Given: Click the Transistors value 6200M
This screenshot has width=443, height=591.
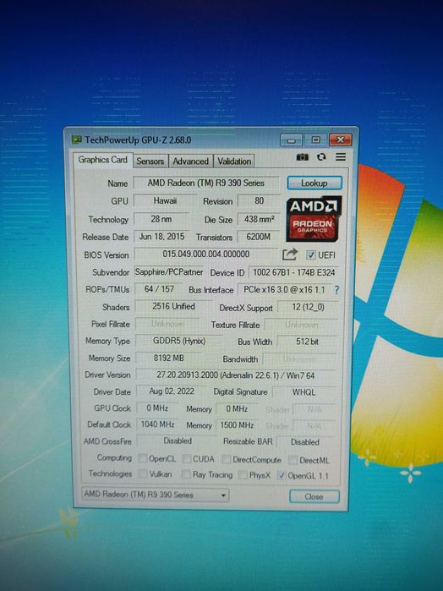Looking at the screenshot, I should tap(258, 237).
